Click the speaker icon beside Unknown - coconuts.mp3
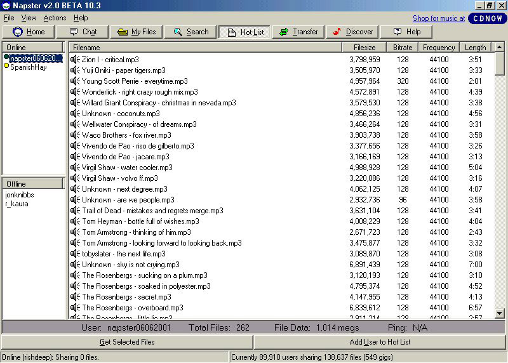 (x=75, y=114)
